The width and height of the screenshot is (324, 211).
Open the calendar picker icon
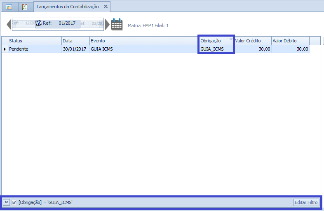tap(117, 24)
